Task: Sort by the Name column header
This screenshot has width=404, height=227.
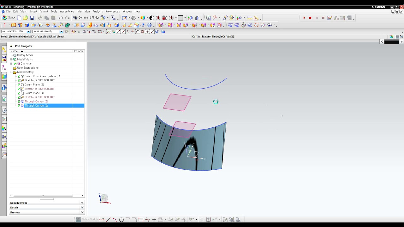Action: 41,51
